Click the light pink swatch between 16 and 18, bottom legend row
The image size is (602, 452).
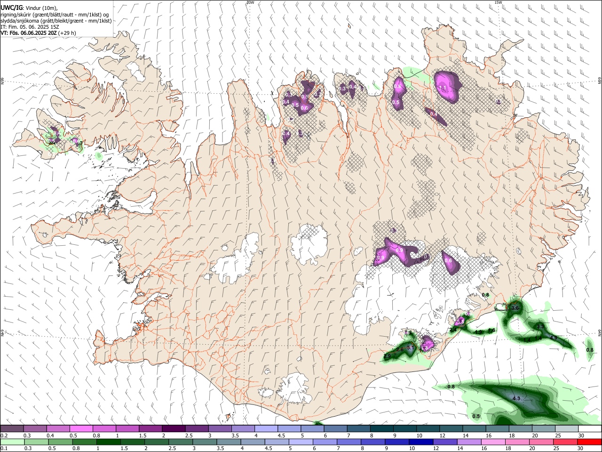pyautogui.click(x=493, y=442)
